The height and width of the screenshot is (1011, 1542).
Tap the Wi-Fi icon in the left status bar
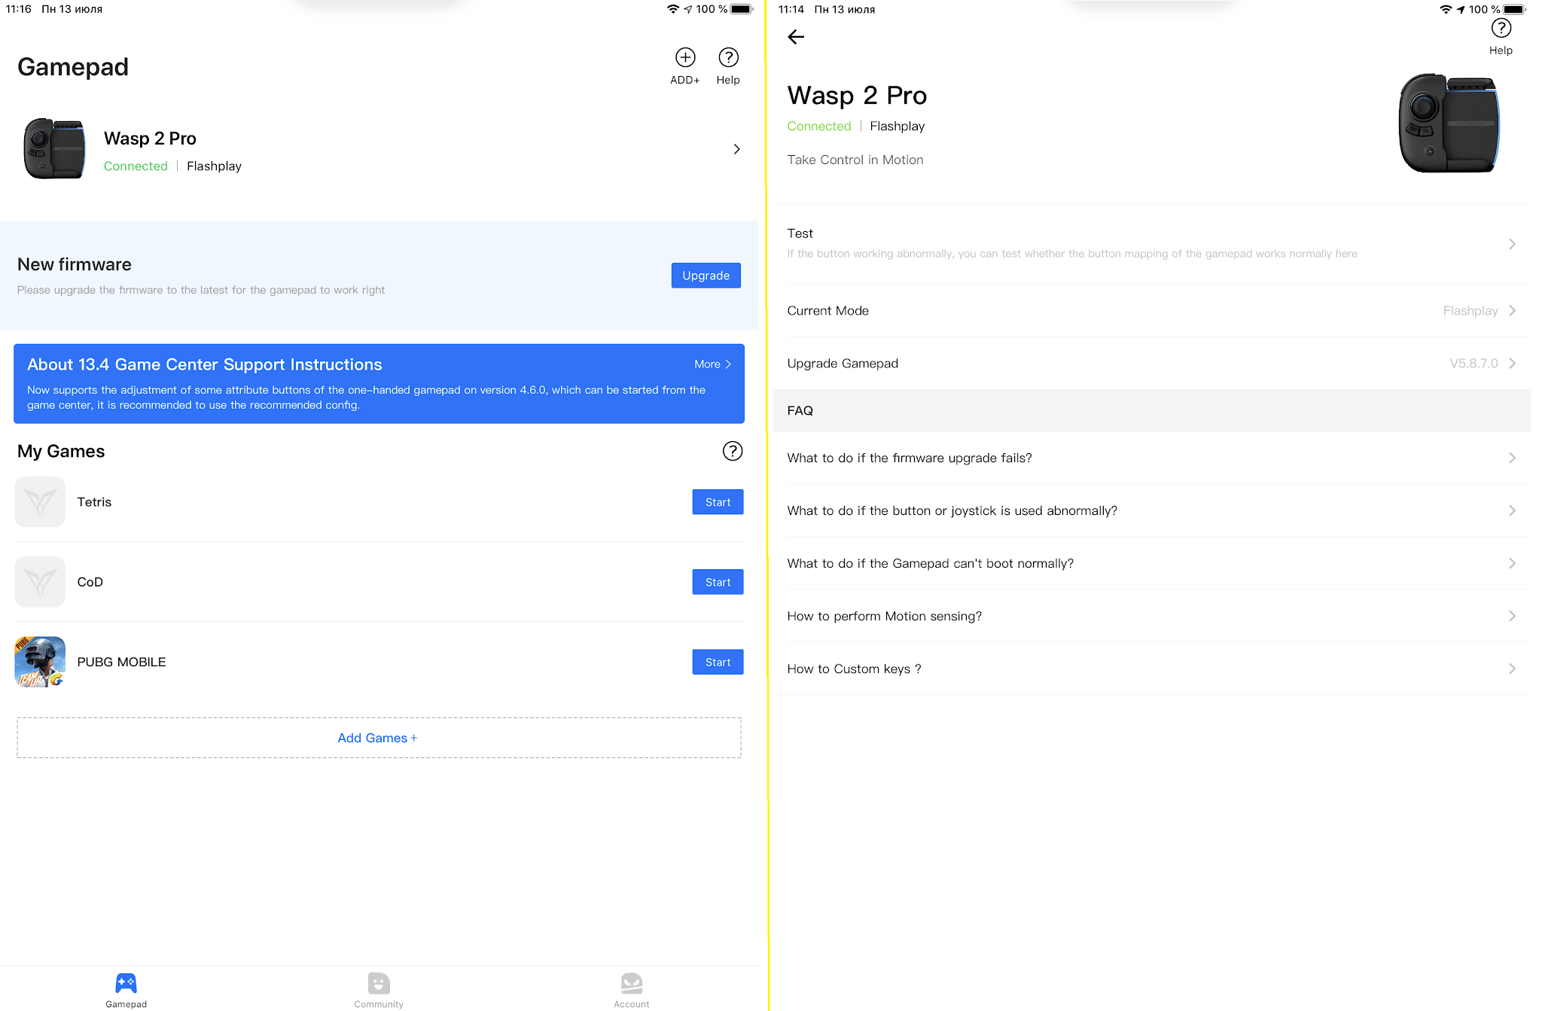pos(672,9)
